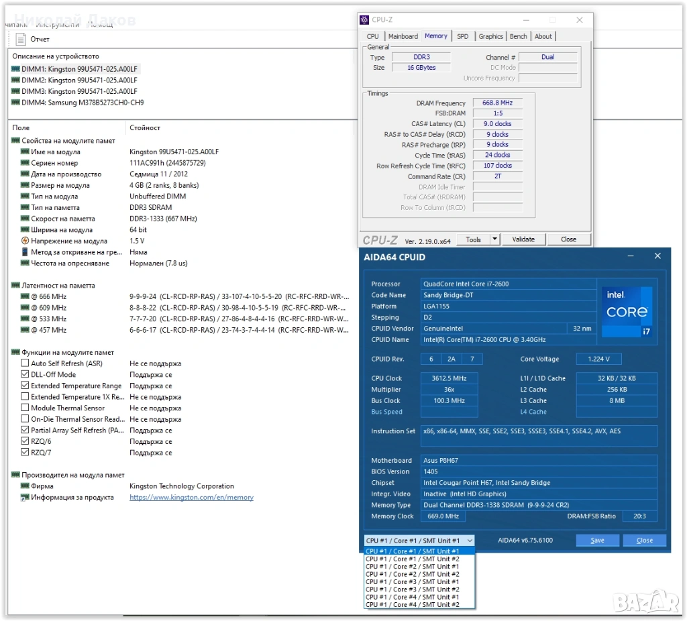Image resolution: width=687 pixels, height=621 pixels.
Task: Click the Intel Core i7 logo badge
Action: coord(627,311)
